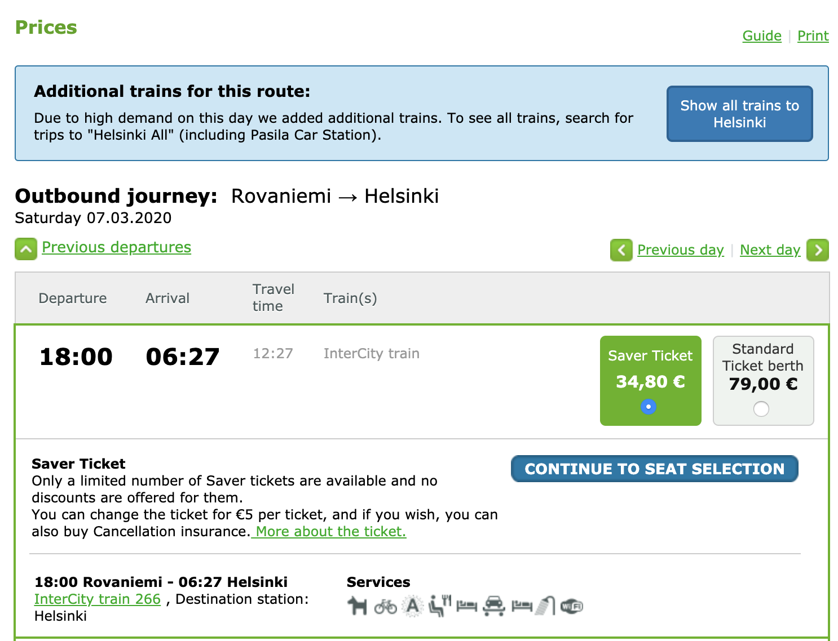Click the pet-friendly dog service icon

point(357,606)
